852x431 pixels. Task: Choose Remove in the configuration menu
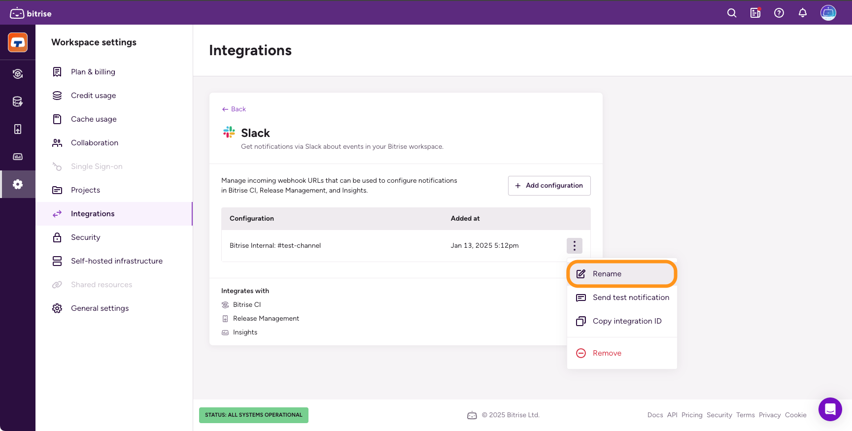coord(607,353)
